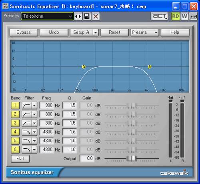Click band 5 Q field
Screen dimensions: 200x184
pyautogui.click(x=70, y=141)
